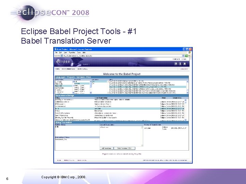Click the page icon in the address bar

click(61, 56)
